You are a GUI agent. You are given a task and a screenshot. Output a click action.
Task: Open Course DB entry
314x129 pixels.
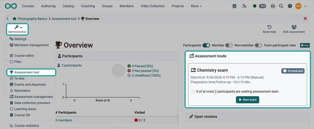pyautogui.click(x=20, y=115)
